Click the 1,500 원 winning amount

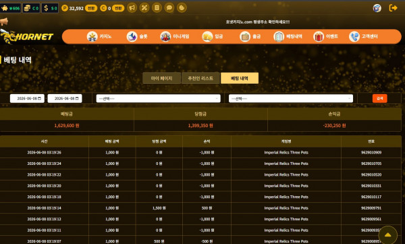tap(159, 208)
